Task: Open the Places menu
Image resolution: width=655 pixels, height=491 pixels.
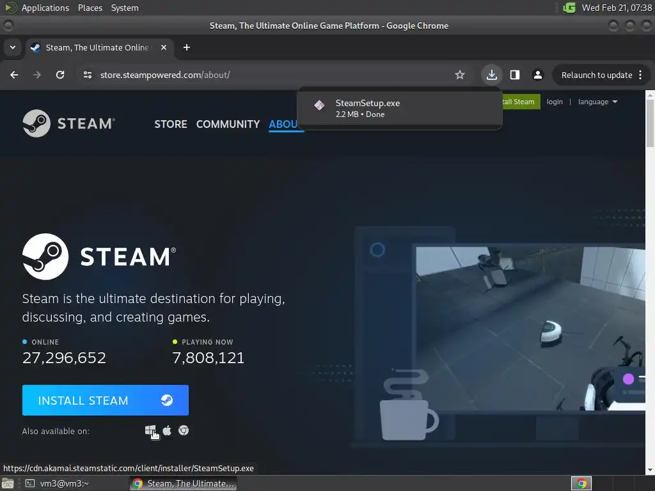Action: 90,8
